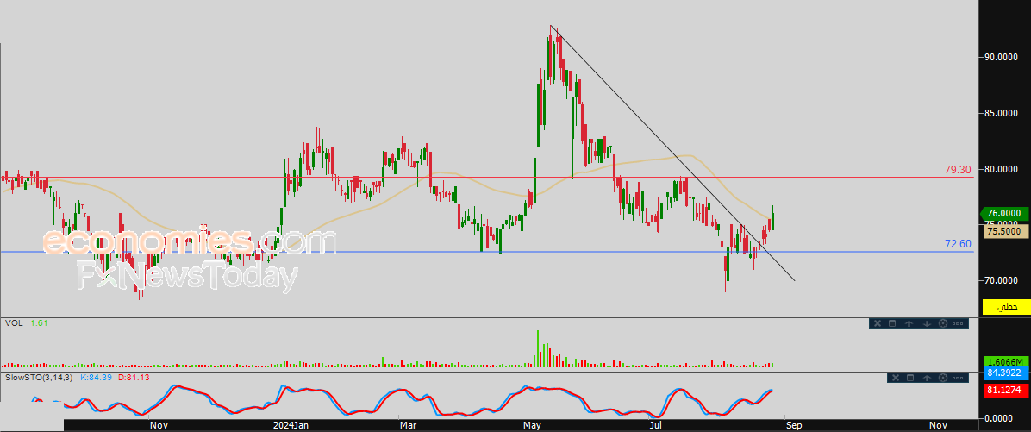Click the Mar date label
Viewport: 1031px width, 432px height.
[409, 425]
